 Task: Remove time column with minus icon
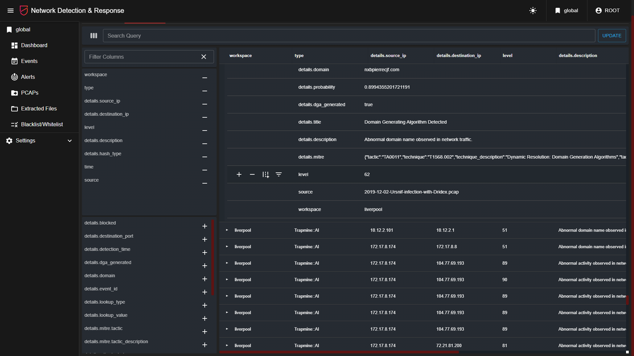[204, 170]
